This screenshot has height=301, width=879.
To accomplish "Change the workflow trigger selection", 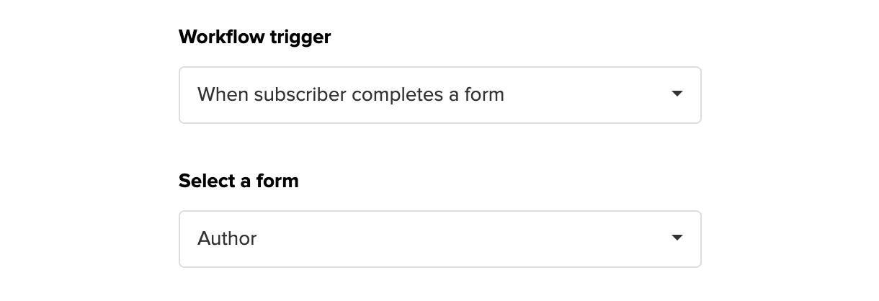I will pyautogui.click(x=439, y=95).
